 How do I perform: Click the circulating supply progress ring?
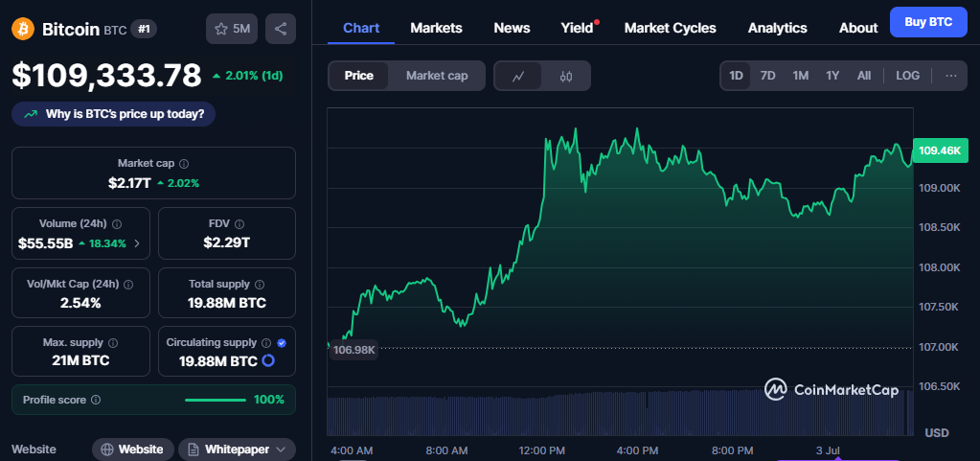[268, 361]
